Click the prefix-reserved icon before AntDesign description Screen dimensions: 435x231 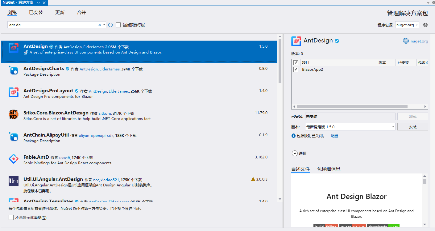click(26, 52)
